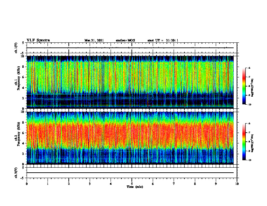The height and width of the screenshot is (206, 267).
Task: Click the 'station=MOS' header label
Action: tap(125, 40)
